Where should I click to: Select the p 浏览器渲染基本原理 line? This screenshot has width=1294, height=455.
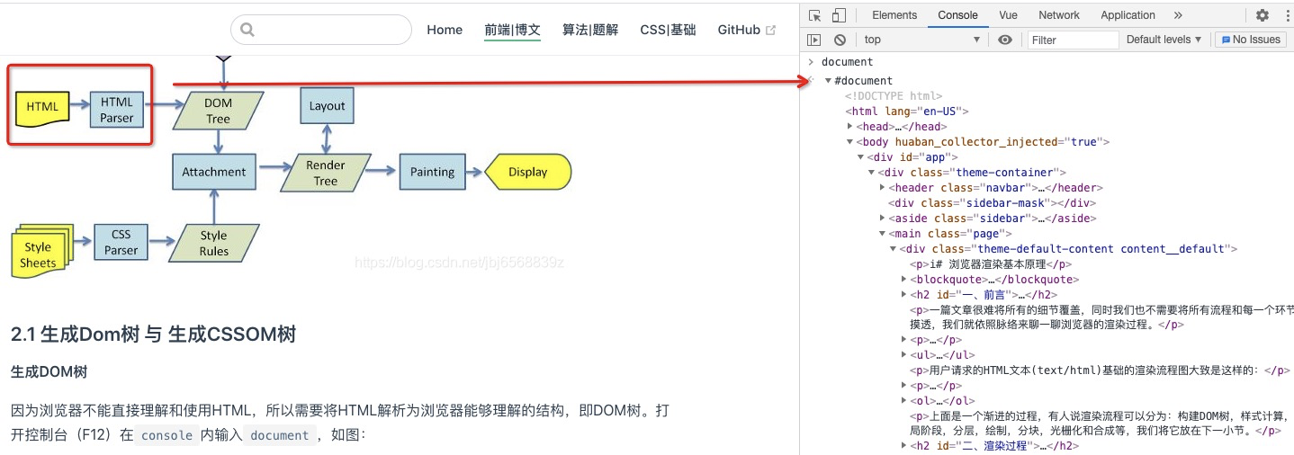click(992, 264)
